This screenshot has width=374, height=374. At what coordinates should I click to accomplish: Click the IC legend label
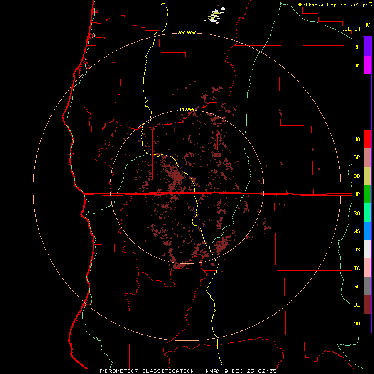(x=357, y=268)
